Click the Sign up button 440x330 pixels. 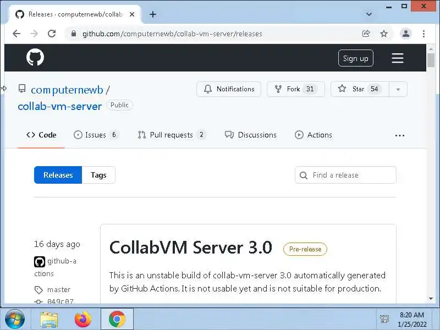355,58
